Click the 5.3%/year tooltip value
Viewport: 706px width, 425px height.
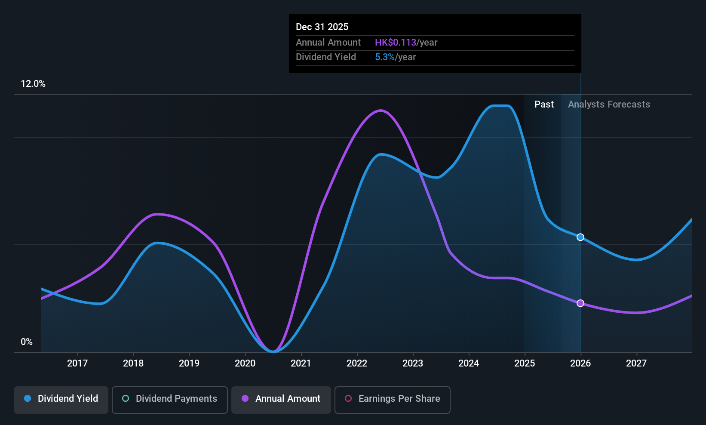tap(395, 57)
